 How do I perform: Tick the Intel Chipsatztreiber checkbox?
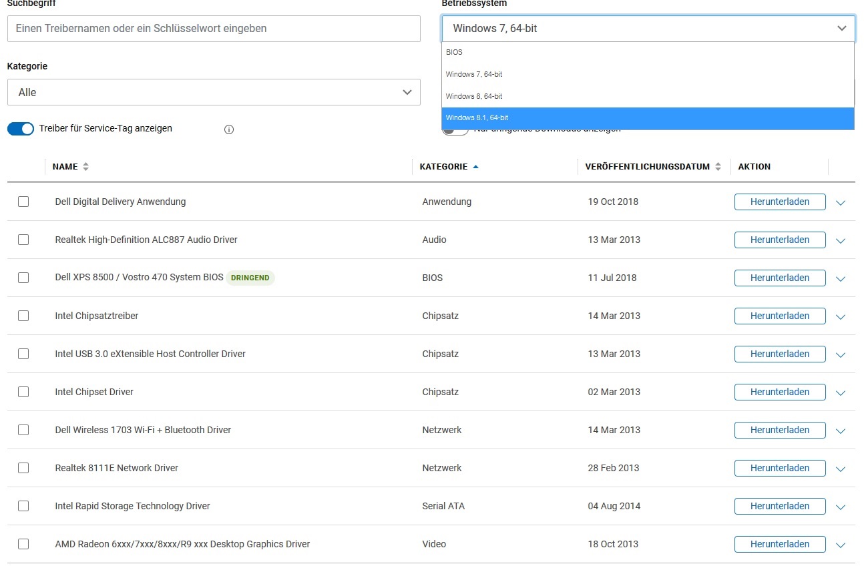[23, 316]
